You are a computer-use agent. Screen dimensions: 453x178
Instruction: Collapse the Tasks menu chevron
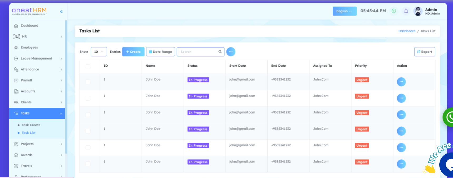coord(61,113)
